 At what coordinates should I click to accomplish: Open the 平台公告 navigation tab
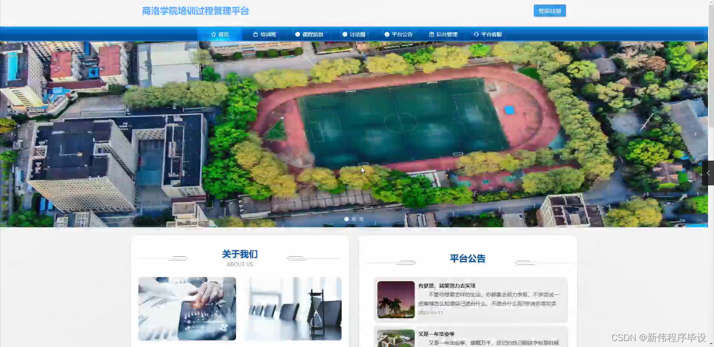pyautogui.click(x=398, y=34)
